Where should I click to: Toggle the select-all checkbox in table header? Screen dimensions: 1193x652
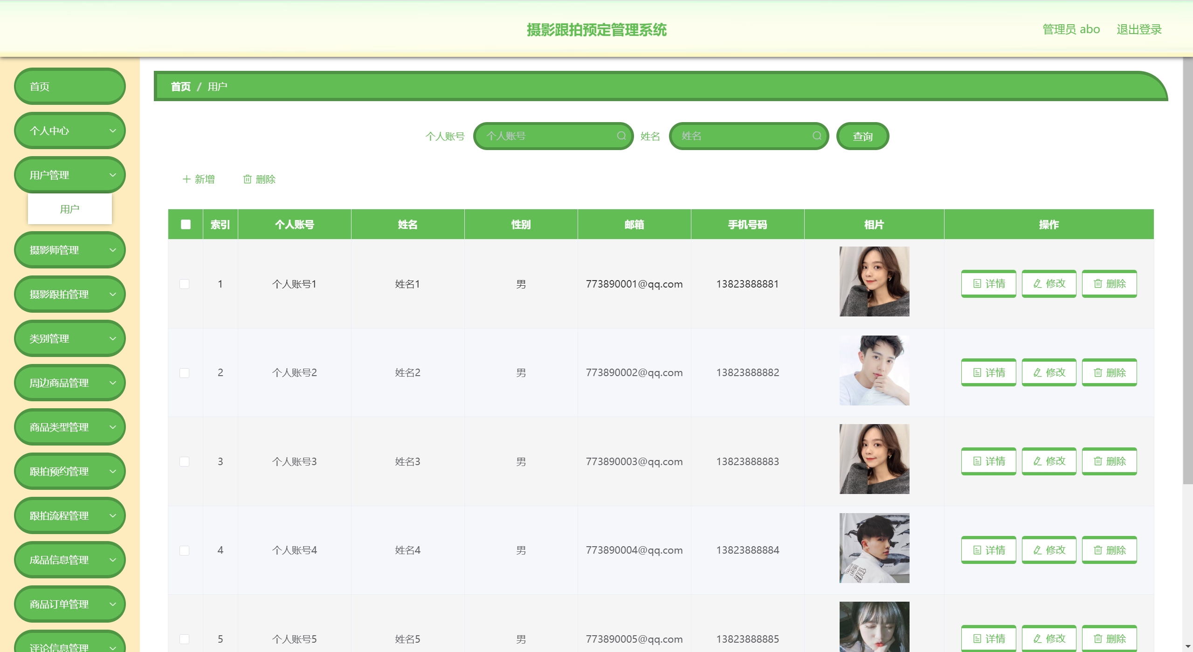pos(186,225)
